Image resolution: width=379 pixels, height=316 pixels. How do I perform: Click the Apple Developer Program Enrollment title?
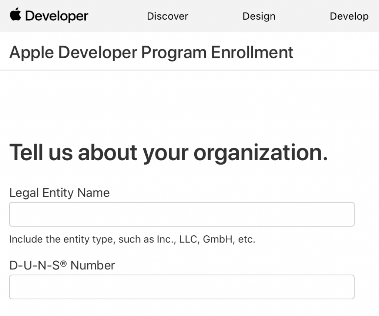151,53
